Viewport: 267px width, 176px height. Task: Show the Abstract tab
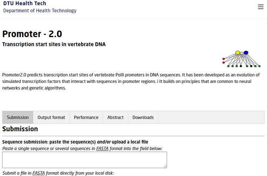(x=115, y=117)
